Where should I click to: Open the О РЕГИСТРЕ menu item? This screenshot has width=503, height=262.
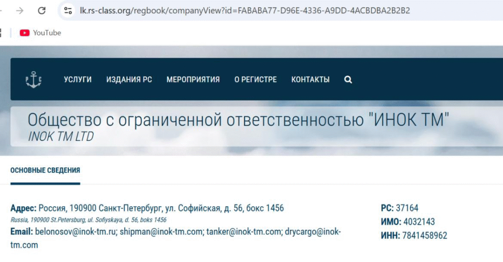(x=255, y=80)
